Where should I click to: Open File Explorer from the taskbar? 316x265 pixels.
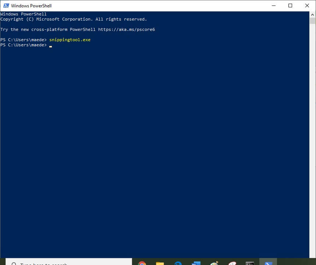pyautogui.click(x=160, y=263)
